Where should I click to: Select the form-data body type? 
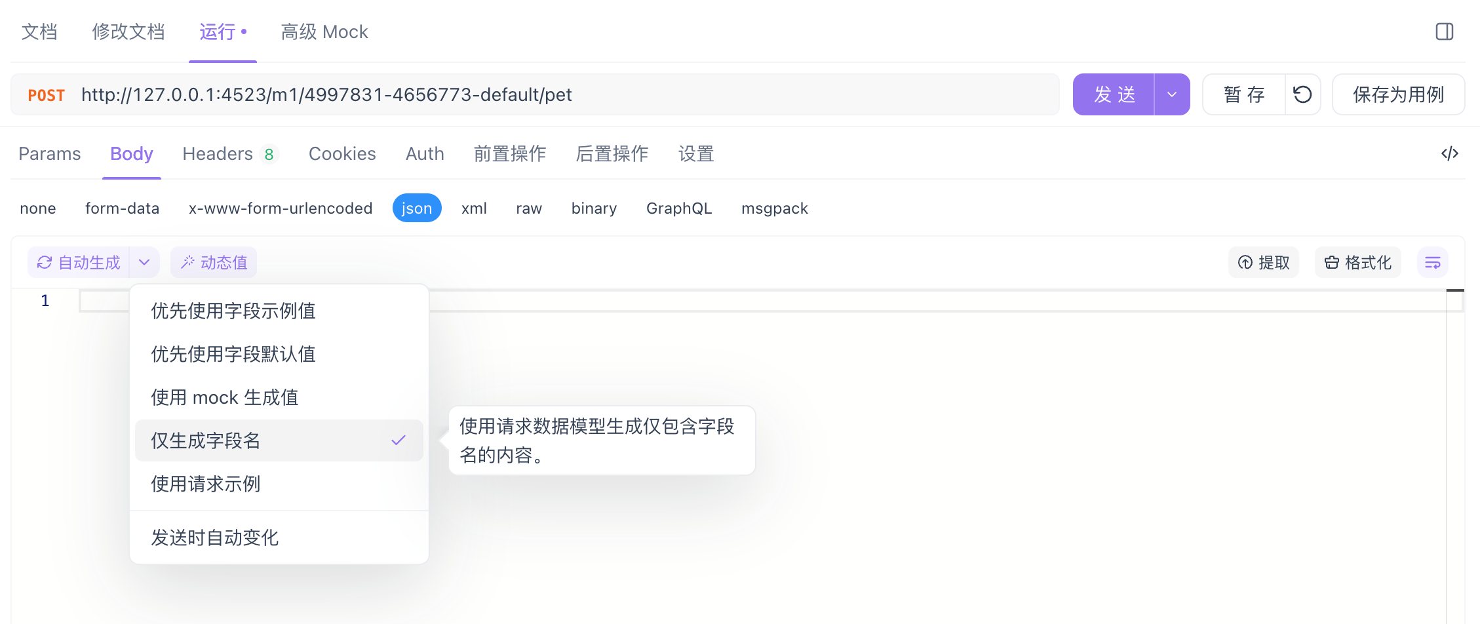tap(122, 208)
